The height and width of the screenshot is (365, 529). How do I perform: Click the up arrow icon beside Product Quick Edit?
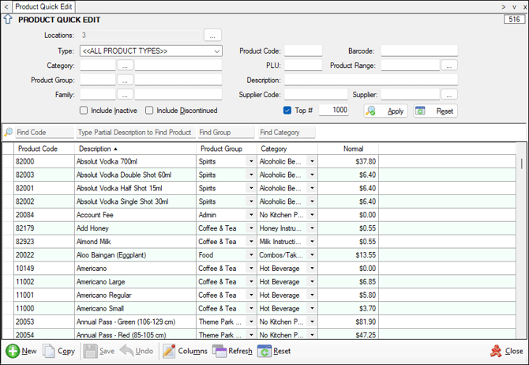point(8,19)
